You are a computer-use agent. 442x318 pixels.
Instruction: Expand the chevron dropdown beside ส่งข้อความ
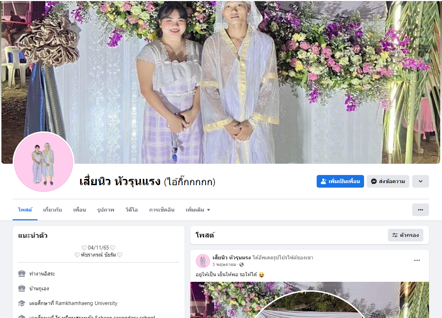tap(421, 181)
